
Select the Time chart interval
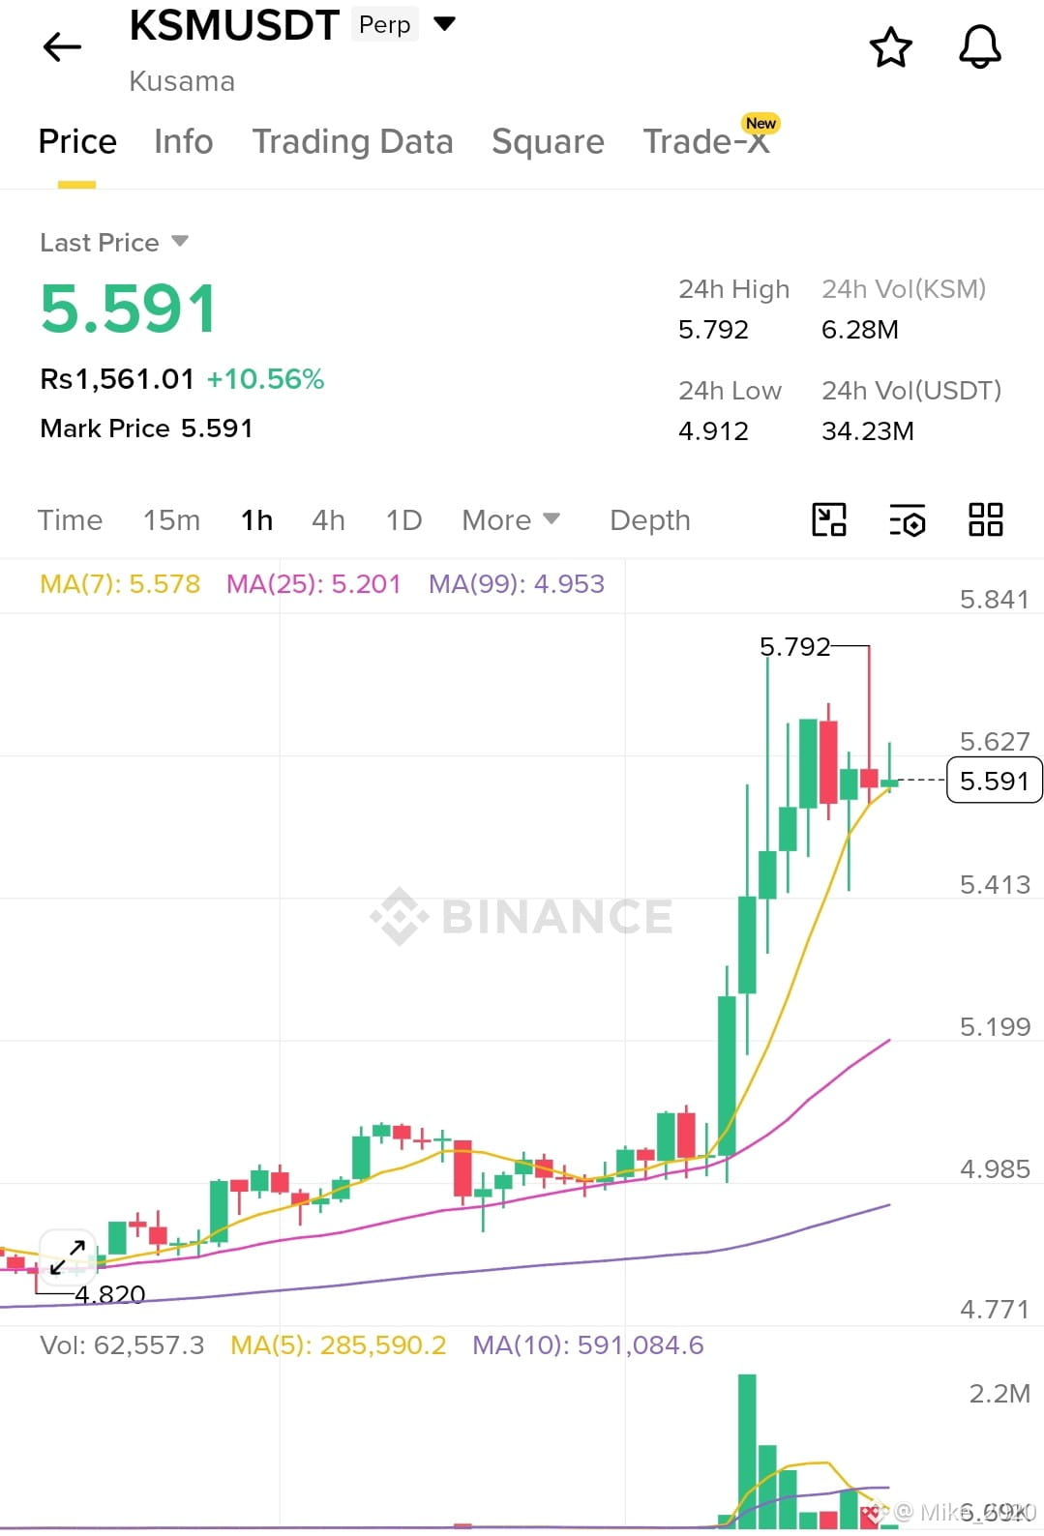pyautogui.click(x=70, y=520)
